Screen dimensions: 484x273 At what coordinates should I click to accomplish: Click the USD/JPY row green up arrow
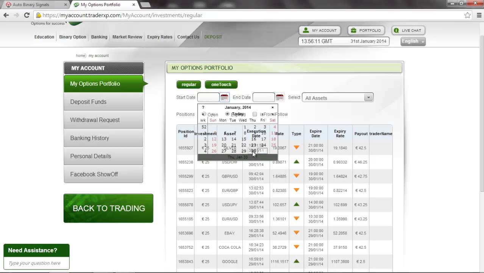point(297,204)
